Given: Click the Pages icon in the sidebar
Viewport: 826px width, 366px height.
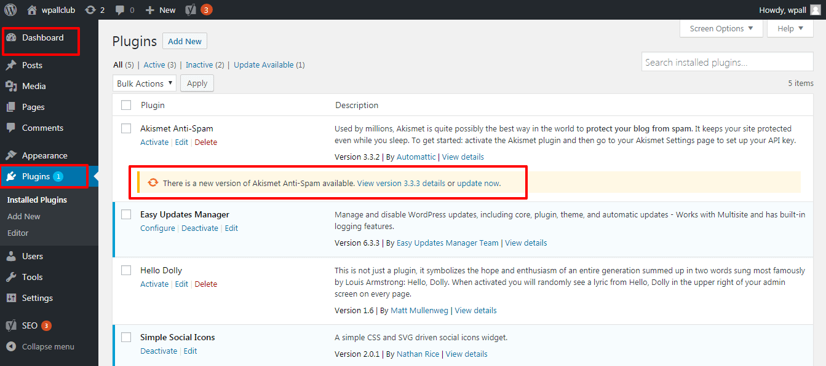Looking at the screenshot, I should tap(11, 107).
